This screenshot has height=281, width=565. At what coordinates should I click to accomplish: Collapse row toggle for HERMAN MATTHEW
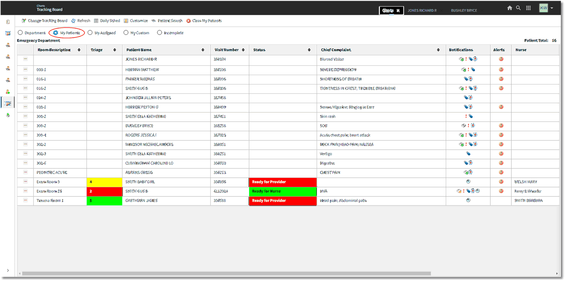pyautogui.click(x=25, y=69)
